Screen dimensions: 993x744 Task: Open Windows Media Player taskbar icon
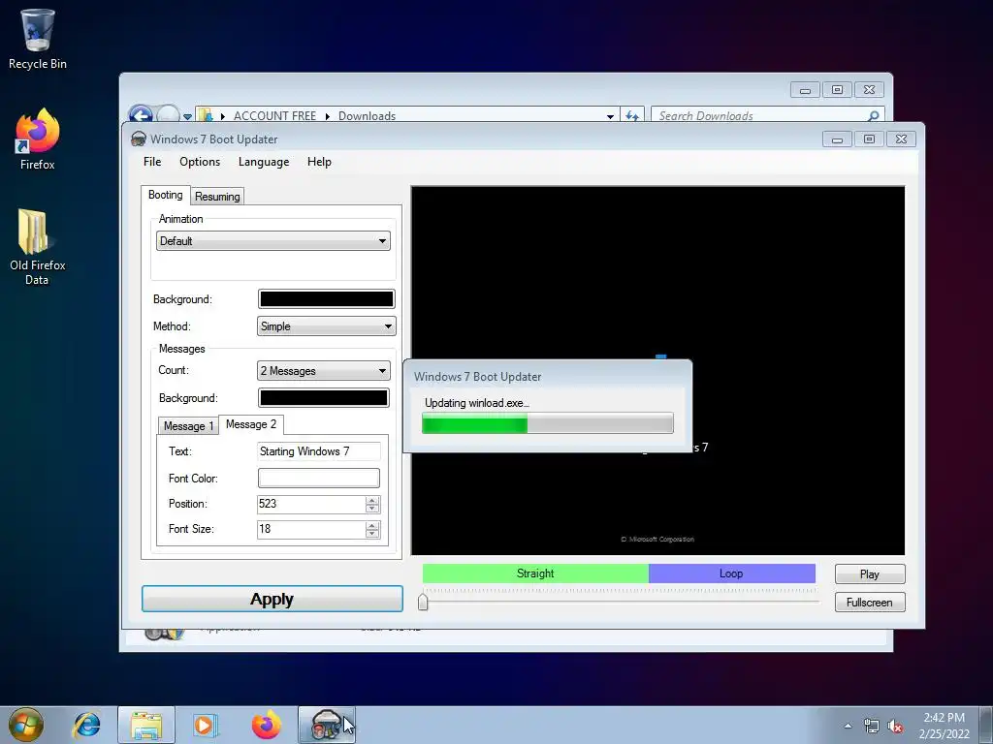click(x=206, y=725)
